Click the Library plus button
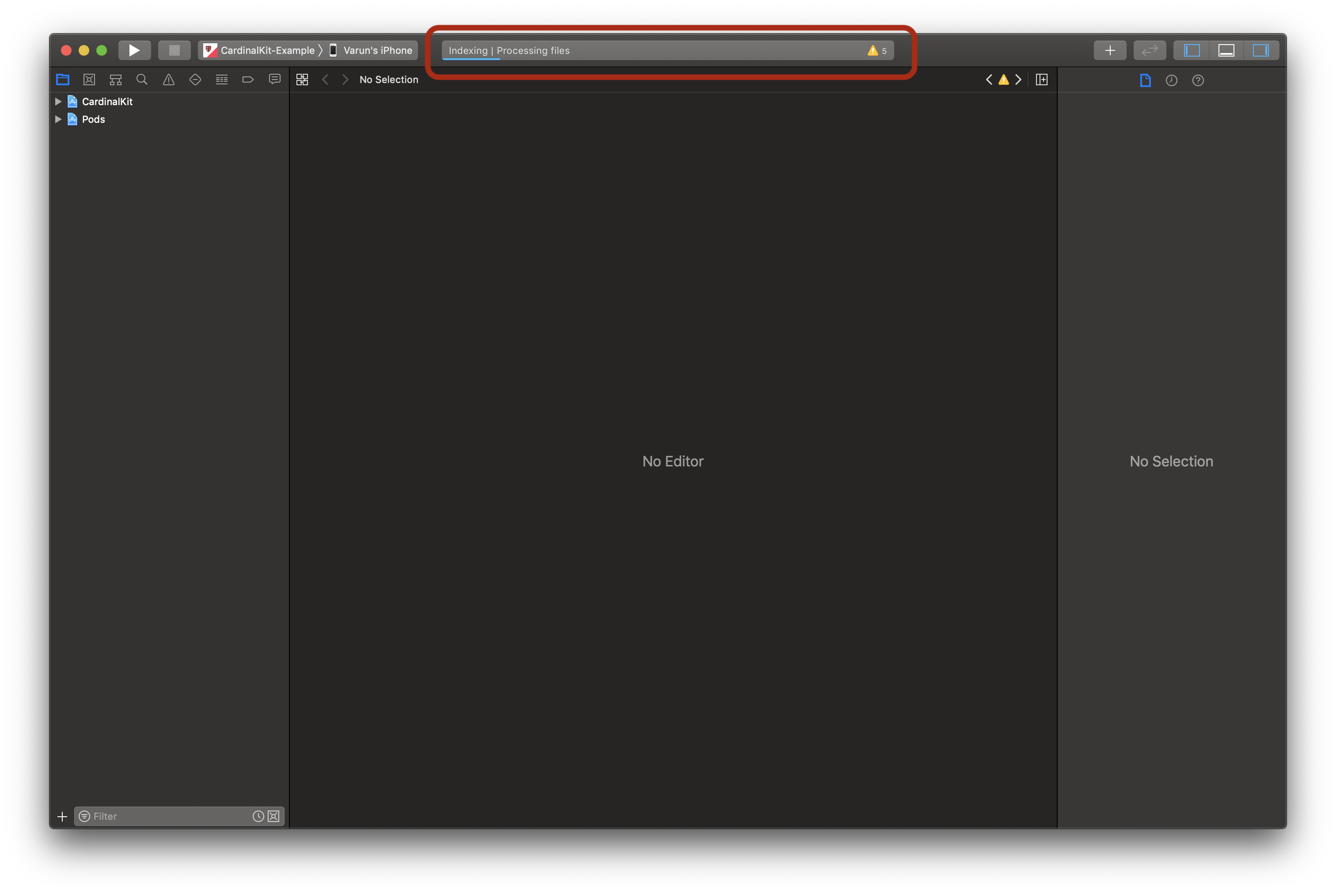The image size is (1336, 894). click(x=1110, y=50)
